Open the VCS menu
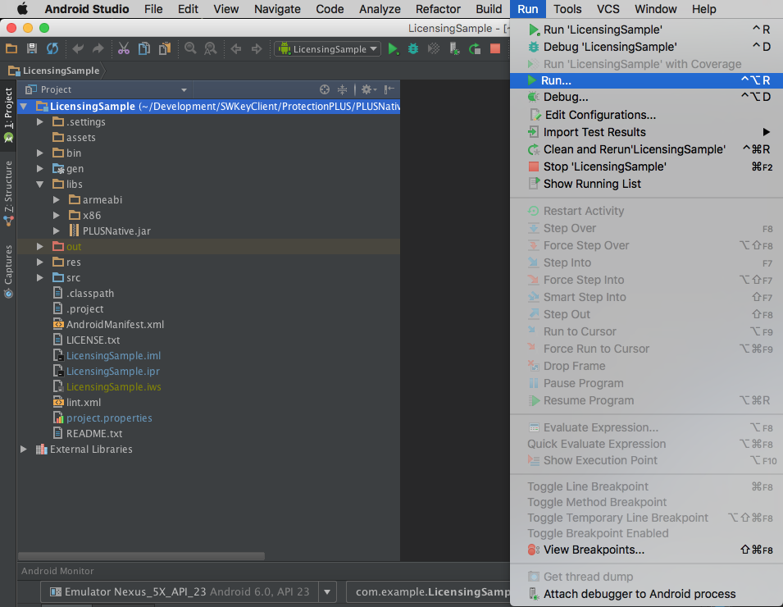The width and height of the screenshot is (783, 607). 608,9
